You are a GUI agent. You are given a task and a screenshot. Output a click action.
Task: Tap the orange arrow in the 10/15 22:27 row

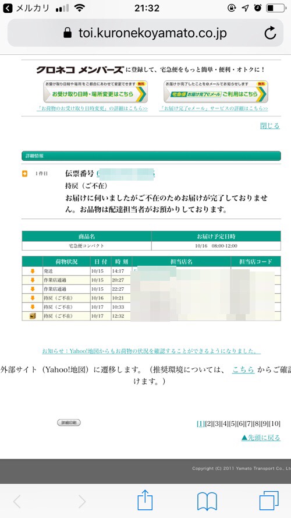point(33,289)
